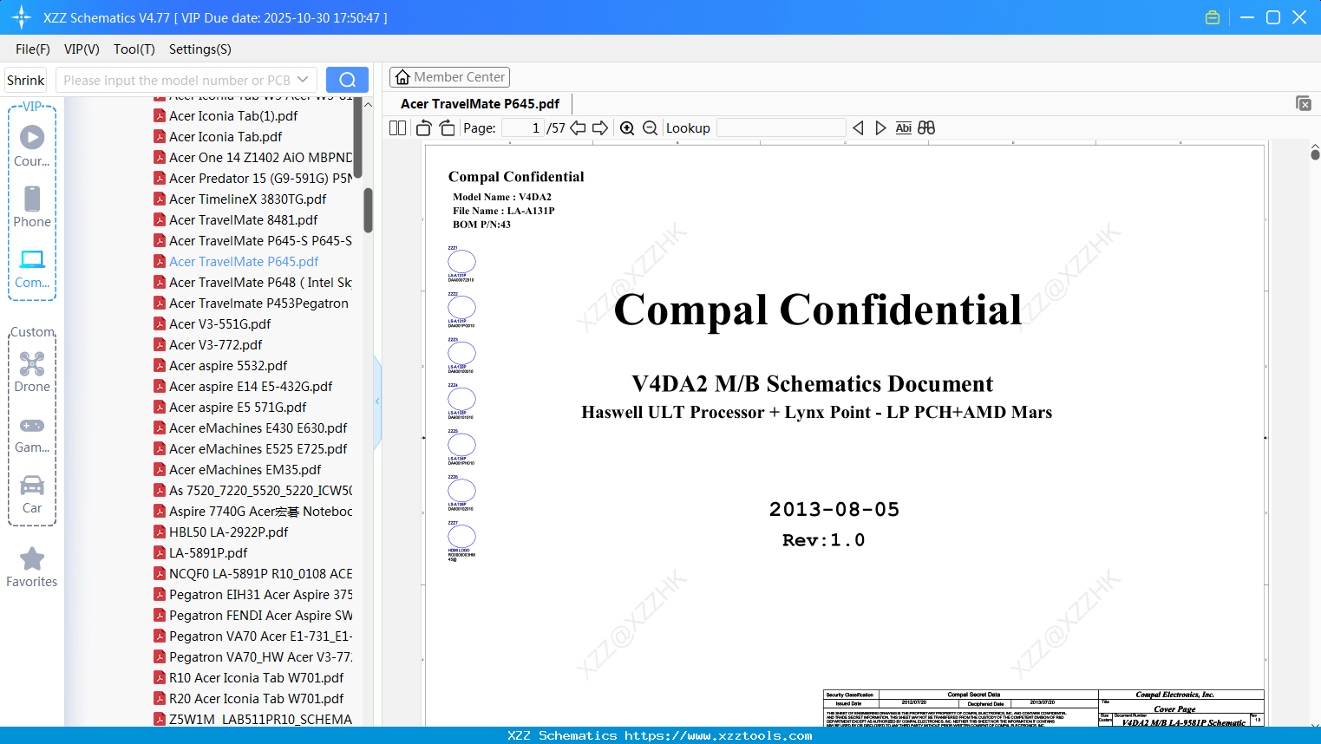This screenshot has height=744, width=1321.
Task: Open the Game console category
Action: coord(32,434)
